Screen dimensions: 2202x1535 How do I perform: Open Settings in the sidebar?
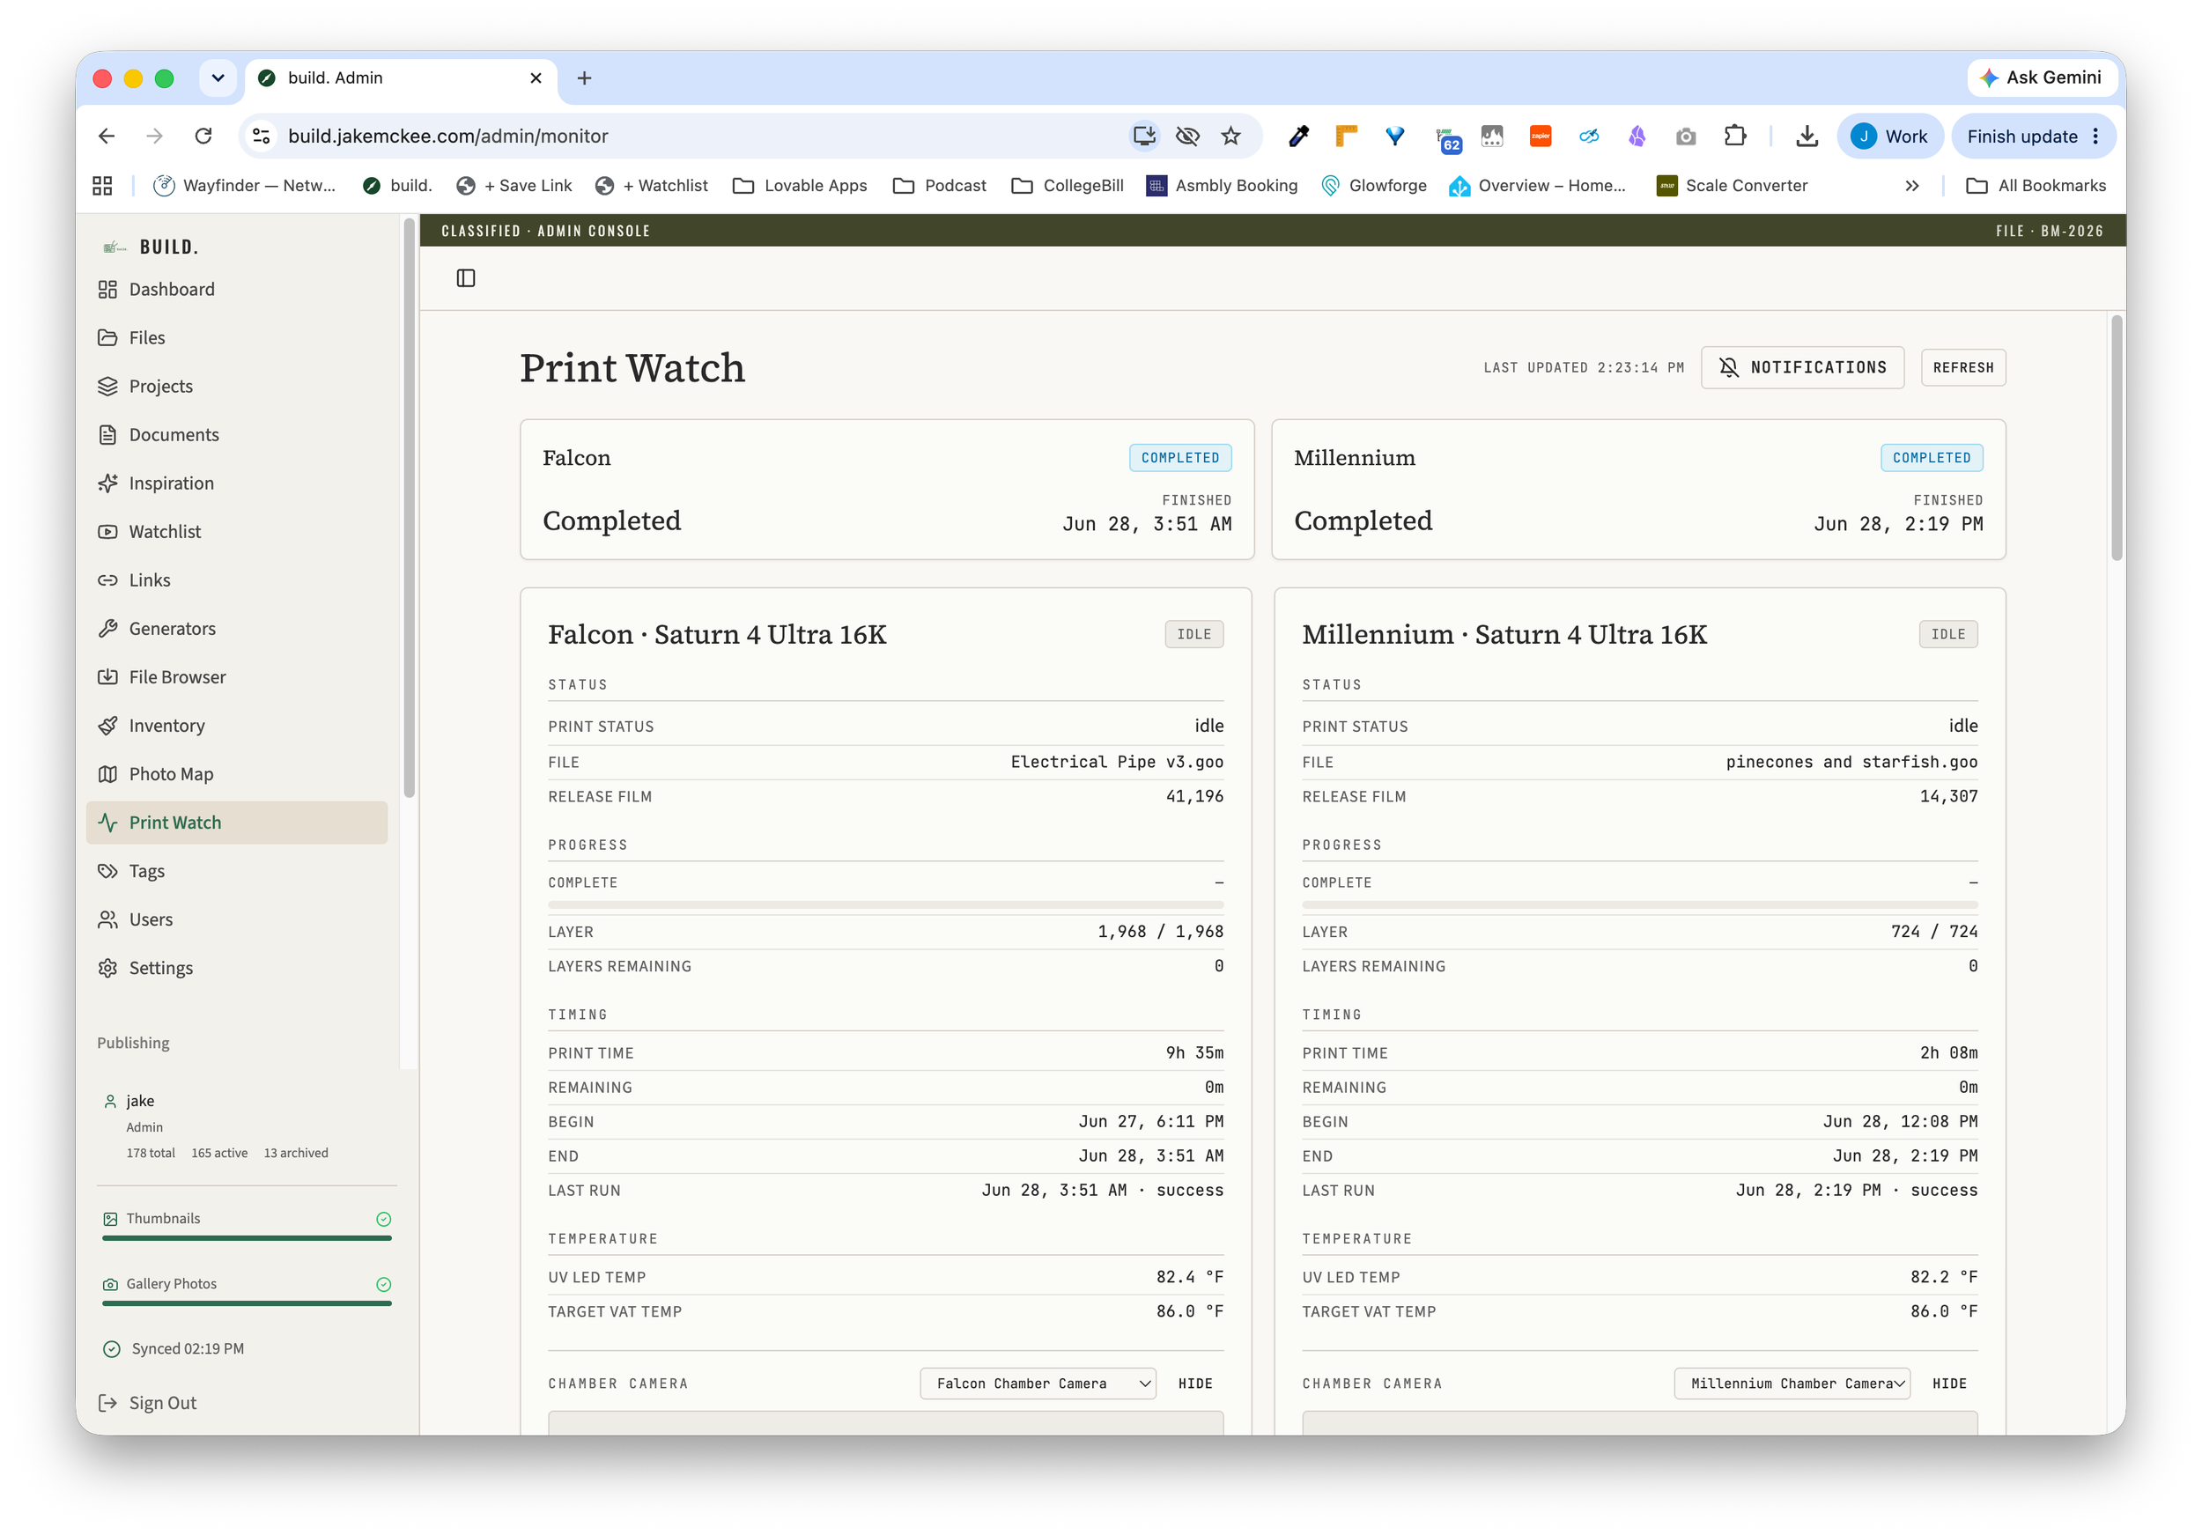click(x=144, y=967)
